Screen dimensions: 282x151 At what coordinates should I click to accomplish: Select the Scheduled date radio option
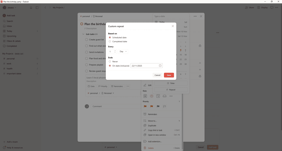(110, 37)
